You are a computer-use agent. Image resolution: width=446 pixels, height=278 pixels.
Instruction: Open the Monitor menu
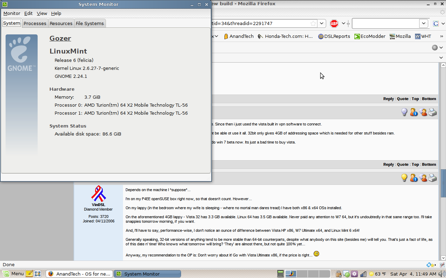[12, 13]
